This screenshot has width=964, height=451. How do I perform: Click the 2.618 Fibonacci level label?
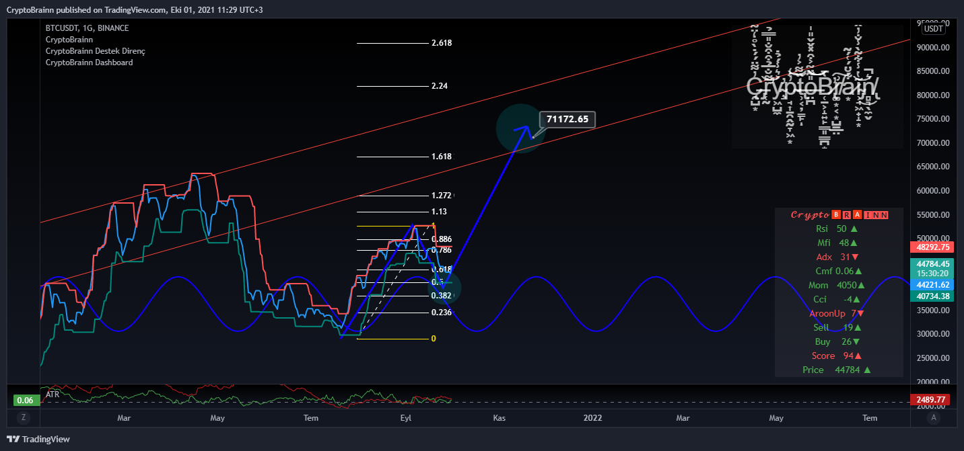(x=442, y=43)
